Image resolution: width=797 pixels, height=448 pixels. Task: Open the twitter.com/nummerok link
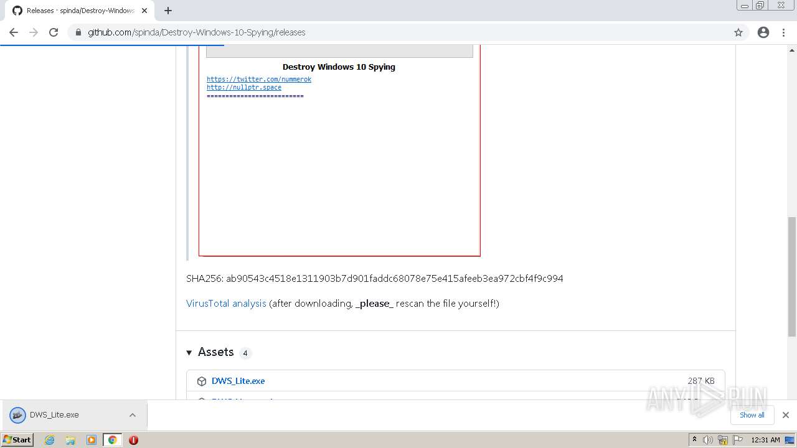click(259, 79)
